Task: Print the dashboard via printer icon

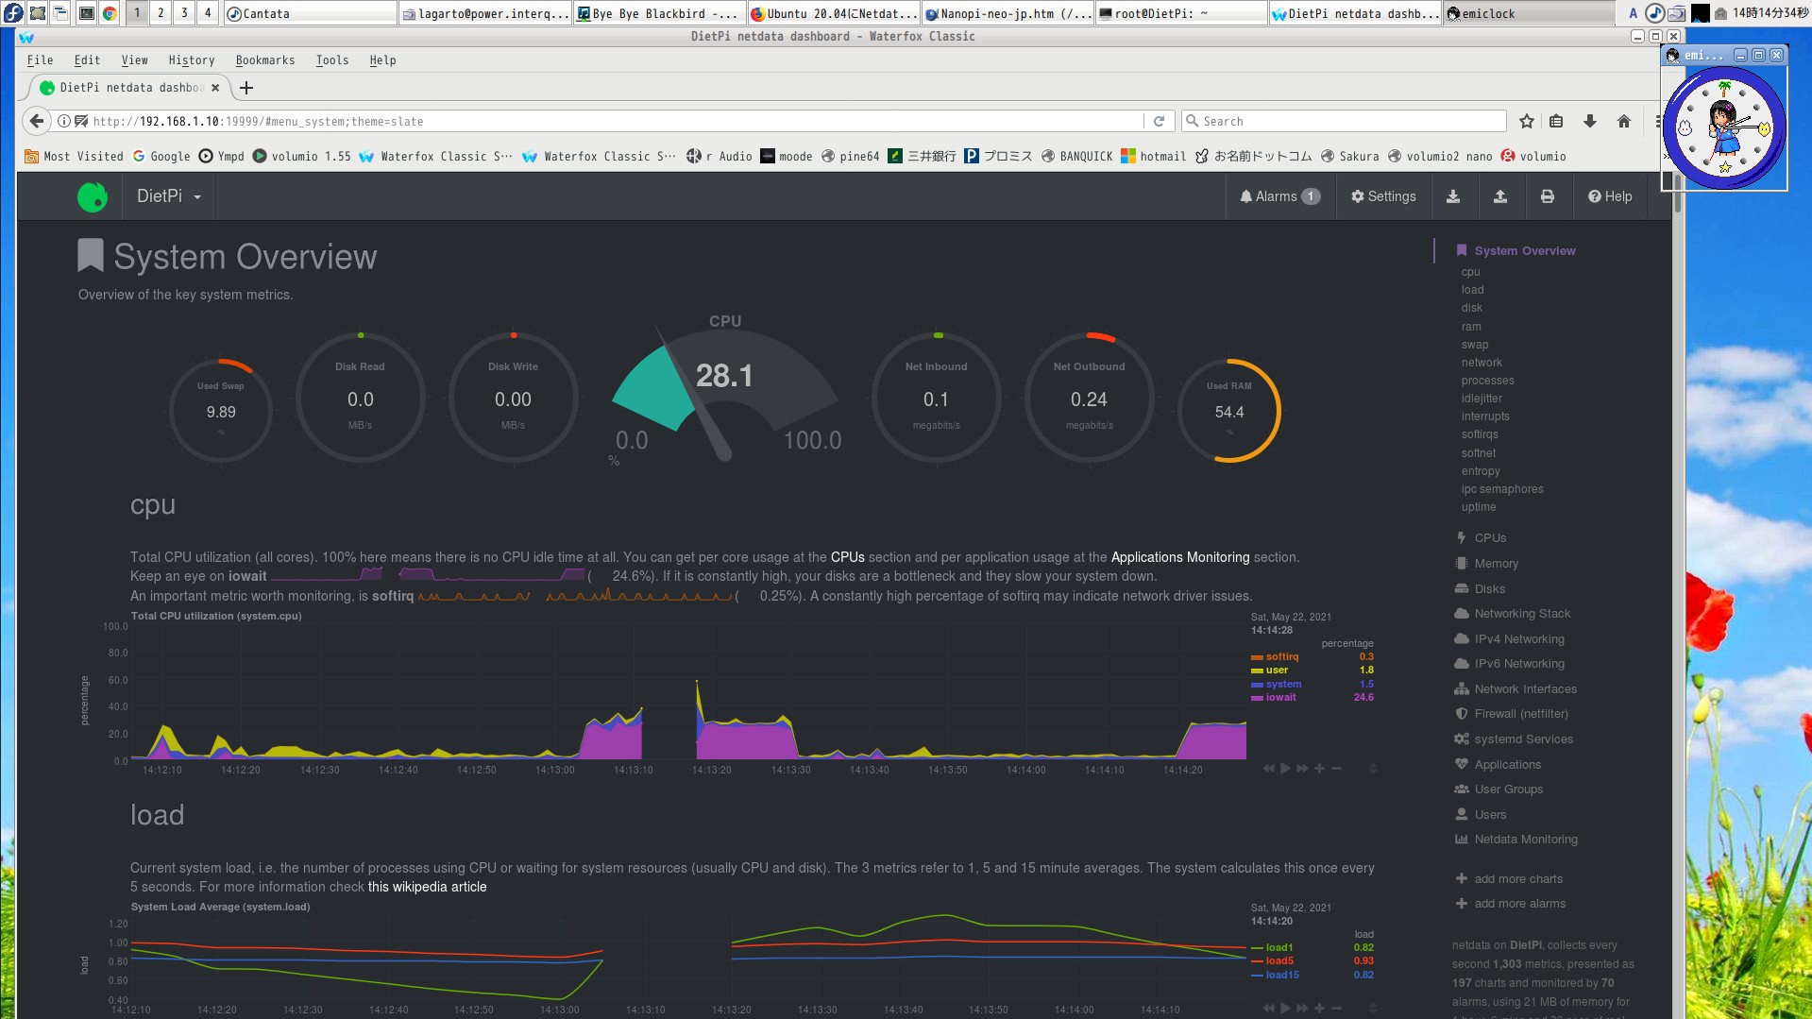Action: (1547, 196)
